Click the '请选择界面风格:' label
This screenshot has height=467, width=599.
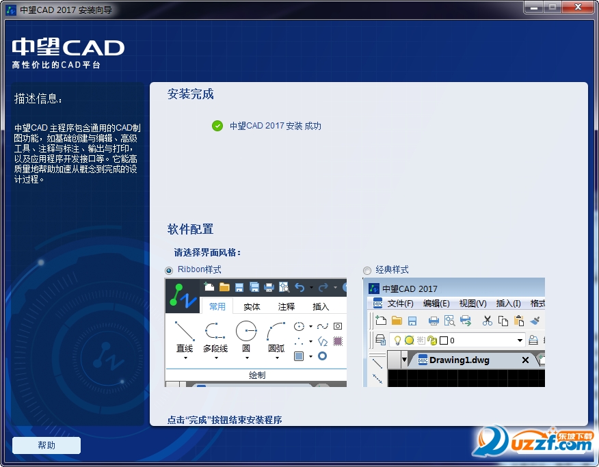pyautogui.click(x=207, y=252)
